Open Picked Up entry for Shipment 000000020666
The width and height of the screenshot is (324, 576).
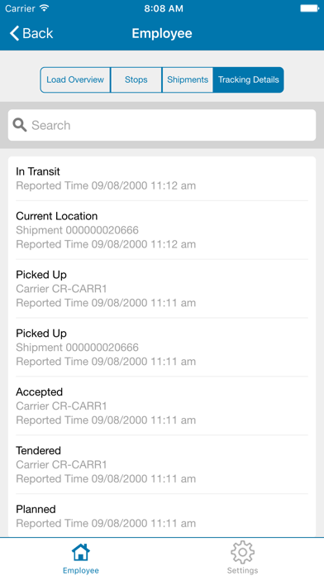pyautogui.click(x=162, y=347)
